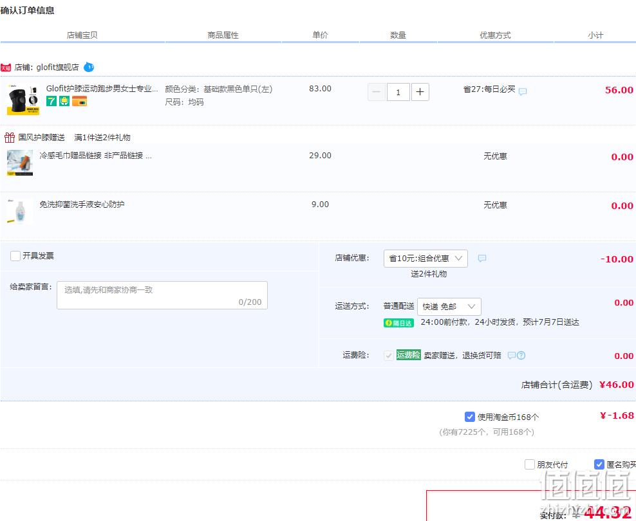Click the Tmall logo badge beside store name
Viewport: 636px width, 521px height.
pos(6,68)
